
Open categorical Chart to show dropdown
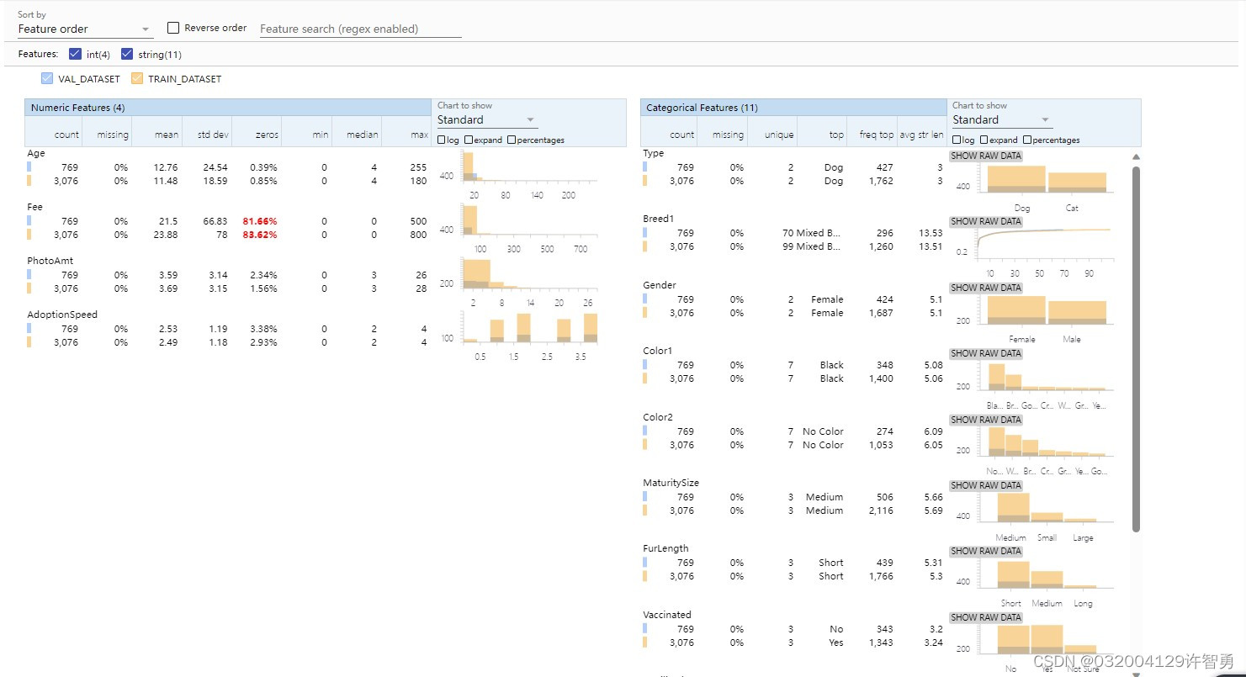[1002, 120]
